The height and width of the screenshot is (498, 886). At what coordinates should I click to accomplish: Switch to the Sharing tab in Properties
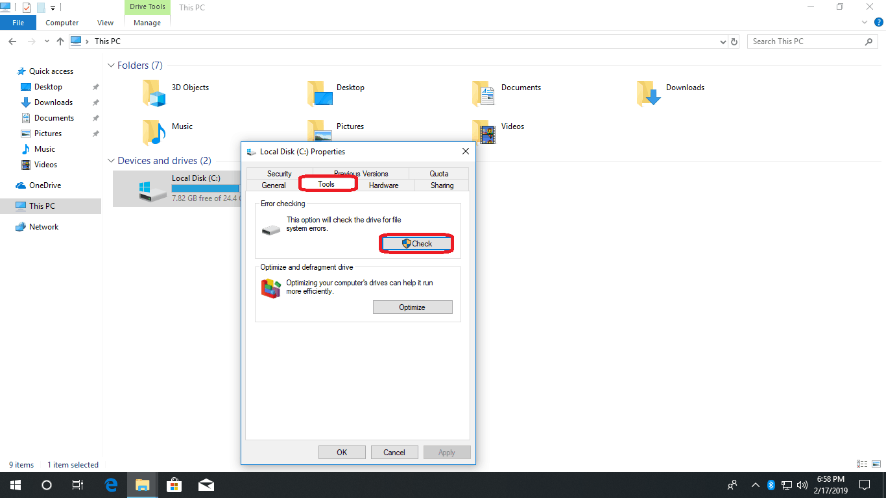[442, 185]
